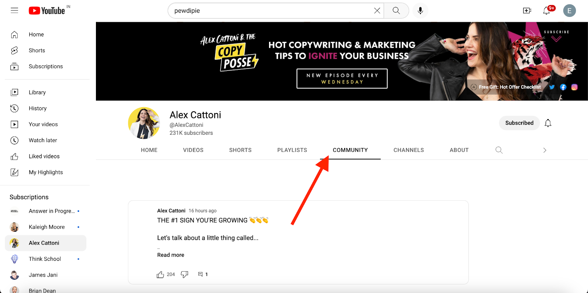Dislike the post with thumbs down icon

point(184,274)
